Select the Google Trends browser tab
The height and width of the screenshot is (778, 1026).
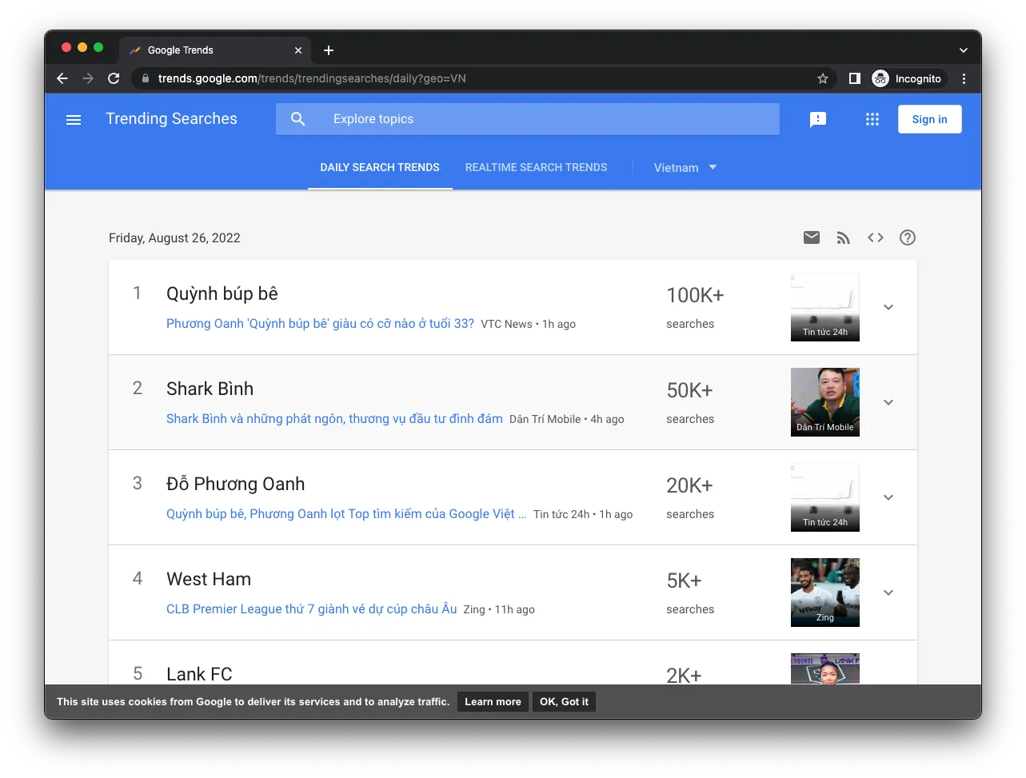coord(216,50)
